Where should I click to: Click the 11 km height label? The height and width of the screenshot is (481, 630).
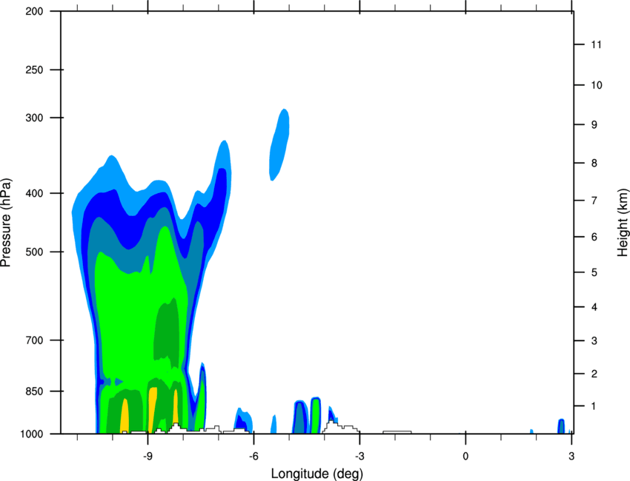597,44
